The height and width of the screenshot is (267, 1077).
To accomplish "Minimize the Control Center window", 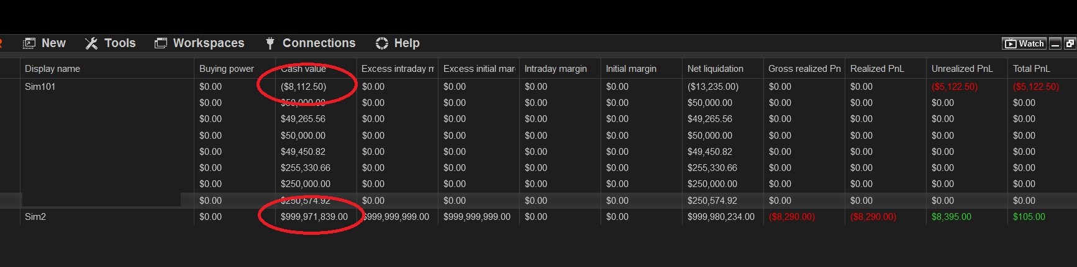I will pyautogui.click(x=1055, y=43).
